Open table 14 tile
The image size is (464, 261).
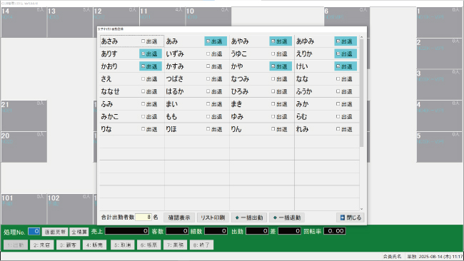(x=24, y=23)
